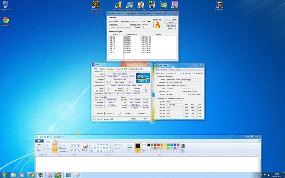Pick the yellow color in the palette
This screenshot has width=285, height=178.
click(x=165, y=145)
